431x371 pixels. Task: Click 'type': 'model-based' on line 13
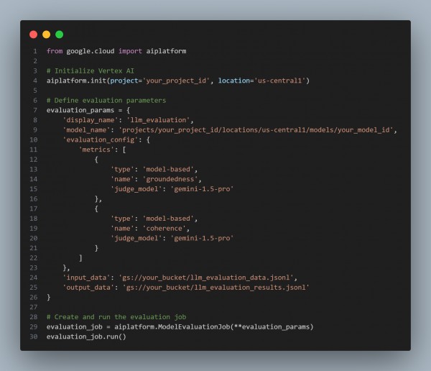coord(154,169)
